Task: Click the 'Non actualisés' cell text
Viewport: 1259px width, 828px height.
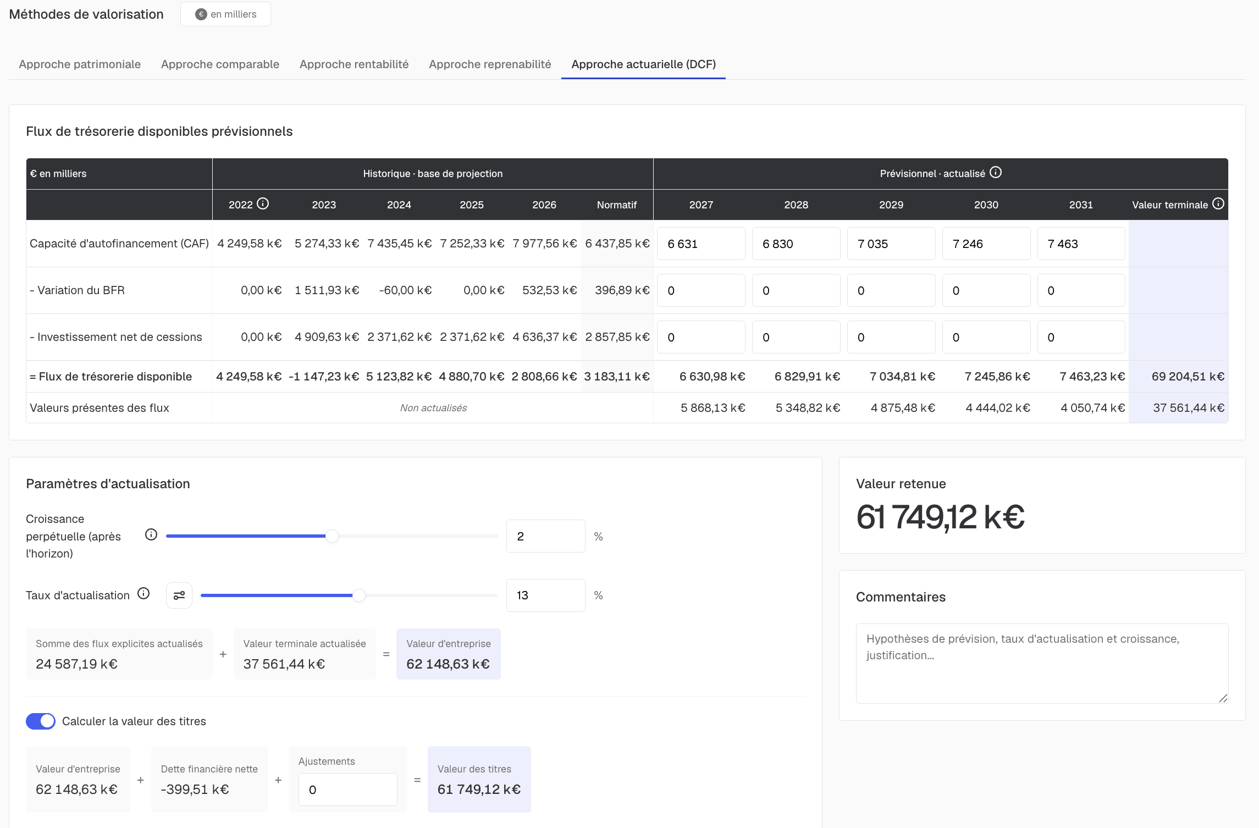Action: pos(433,408)
